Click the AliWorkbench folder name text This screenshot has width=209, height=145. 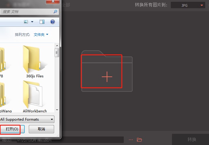point(35,111)
